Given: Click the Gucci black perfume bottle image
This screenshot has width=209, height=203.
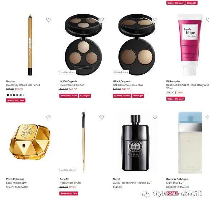Looking at the screenshot, I should point(135,143).
